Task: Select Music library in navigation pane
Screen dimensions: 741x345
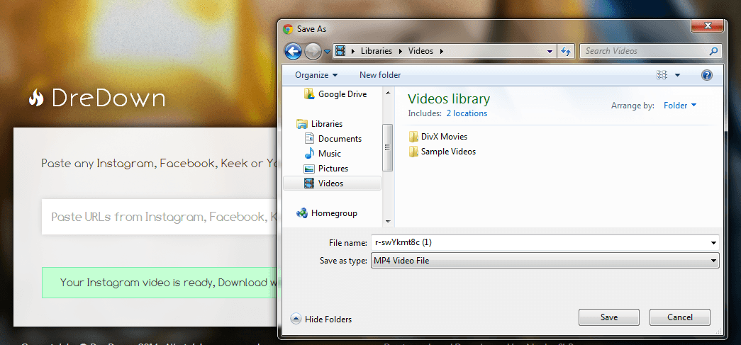Action: [x=323, y=154]
